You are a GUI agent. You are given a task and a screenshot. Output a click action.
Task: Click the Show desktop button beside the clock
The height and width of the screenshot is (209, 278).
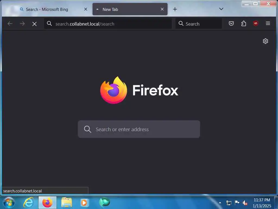click(x=276, y=202)
